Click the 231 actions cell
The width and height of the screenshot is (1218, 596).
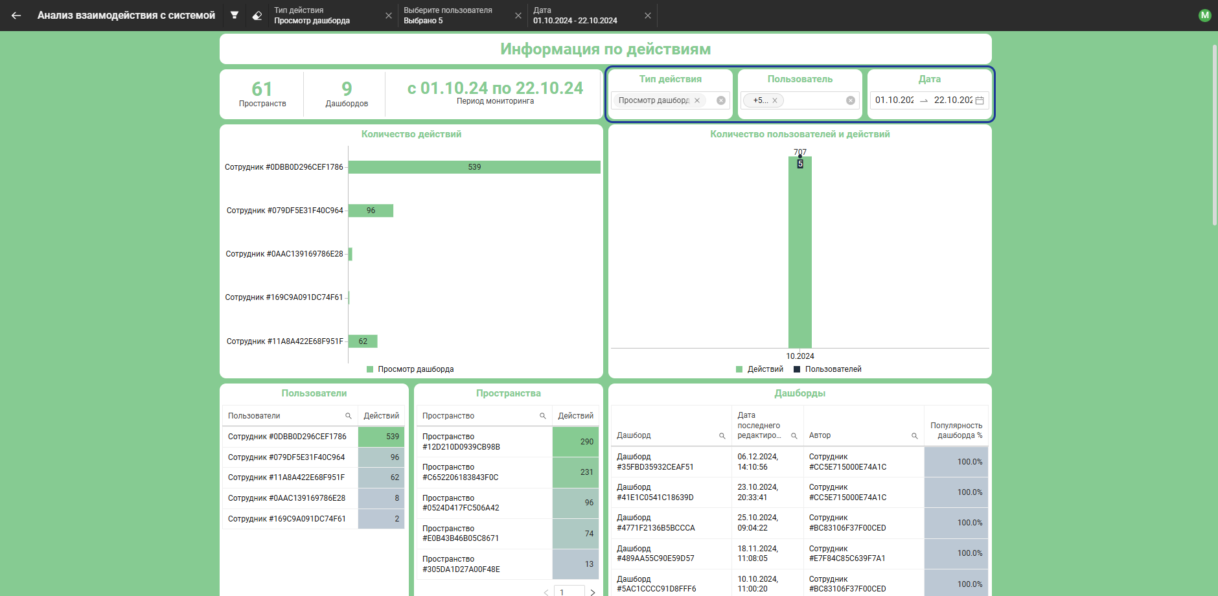click(x=576, y=472)
